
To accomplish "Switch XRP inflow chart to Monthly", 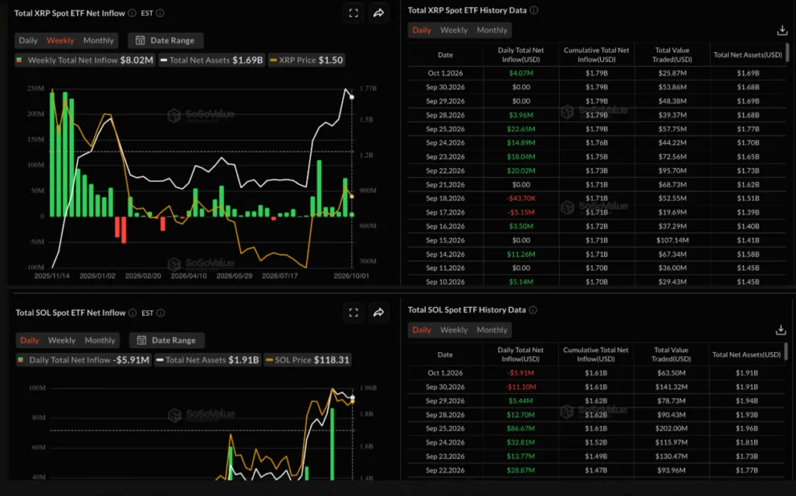I will 99,40.
